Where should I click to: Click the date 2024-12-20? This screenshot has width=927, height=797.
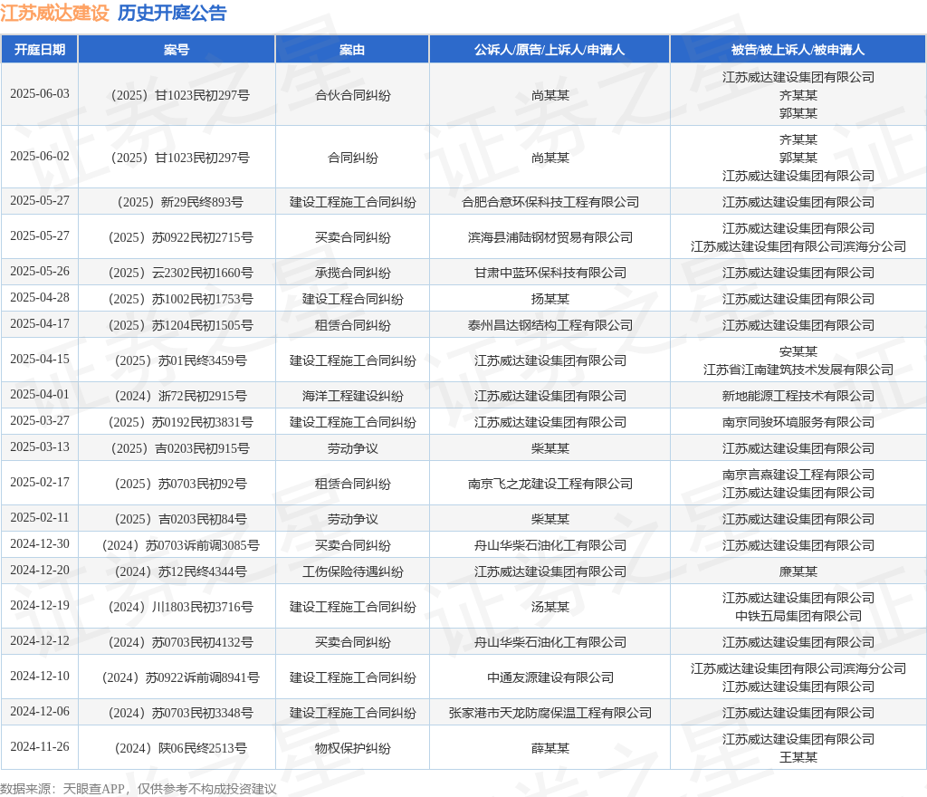pyautogui.click(x=40, y=571)
